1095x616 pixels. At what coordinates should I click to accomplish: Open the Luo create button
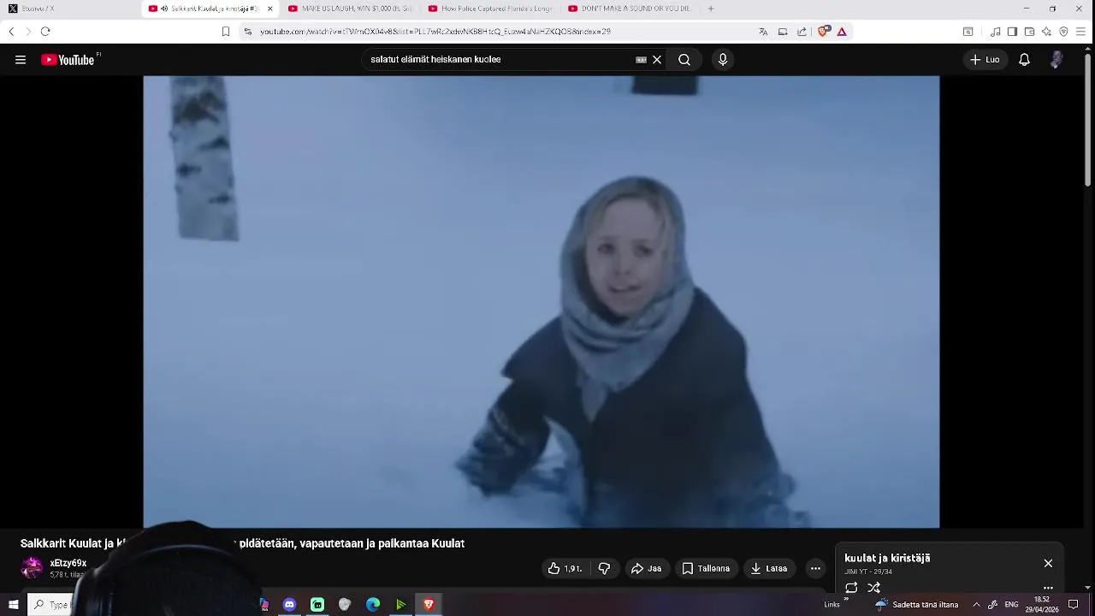point(985,60)
